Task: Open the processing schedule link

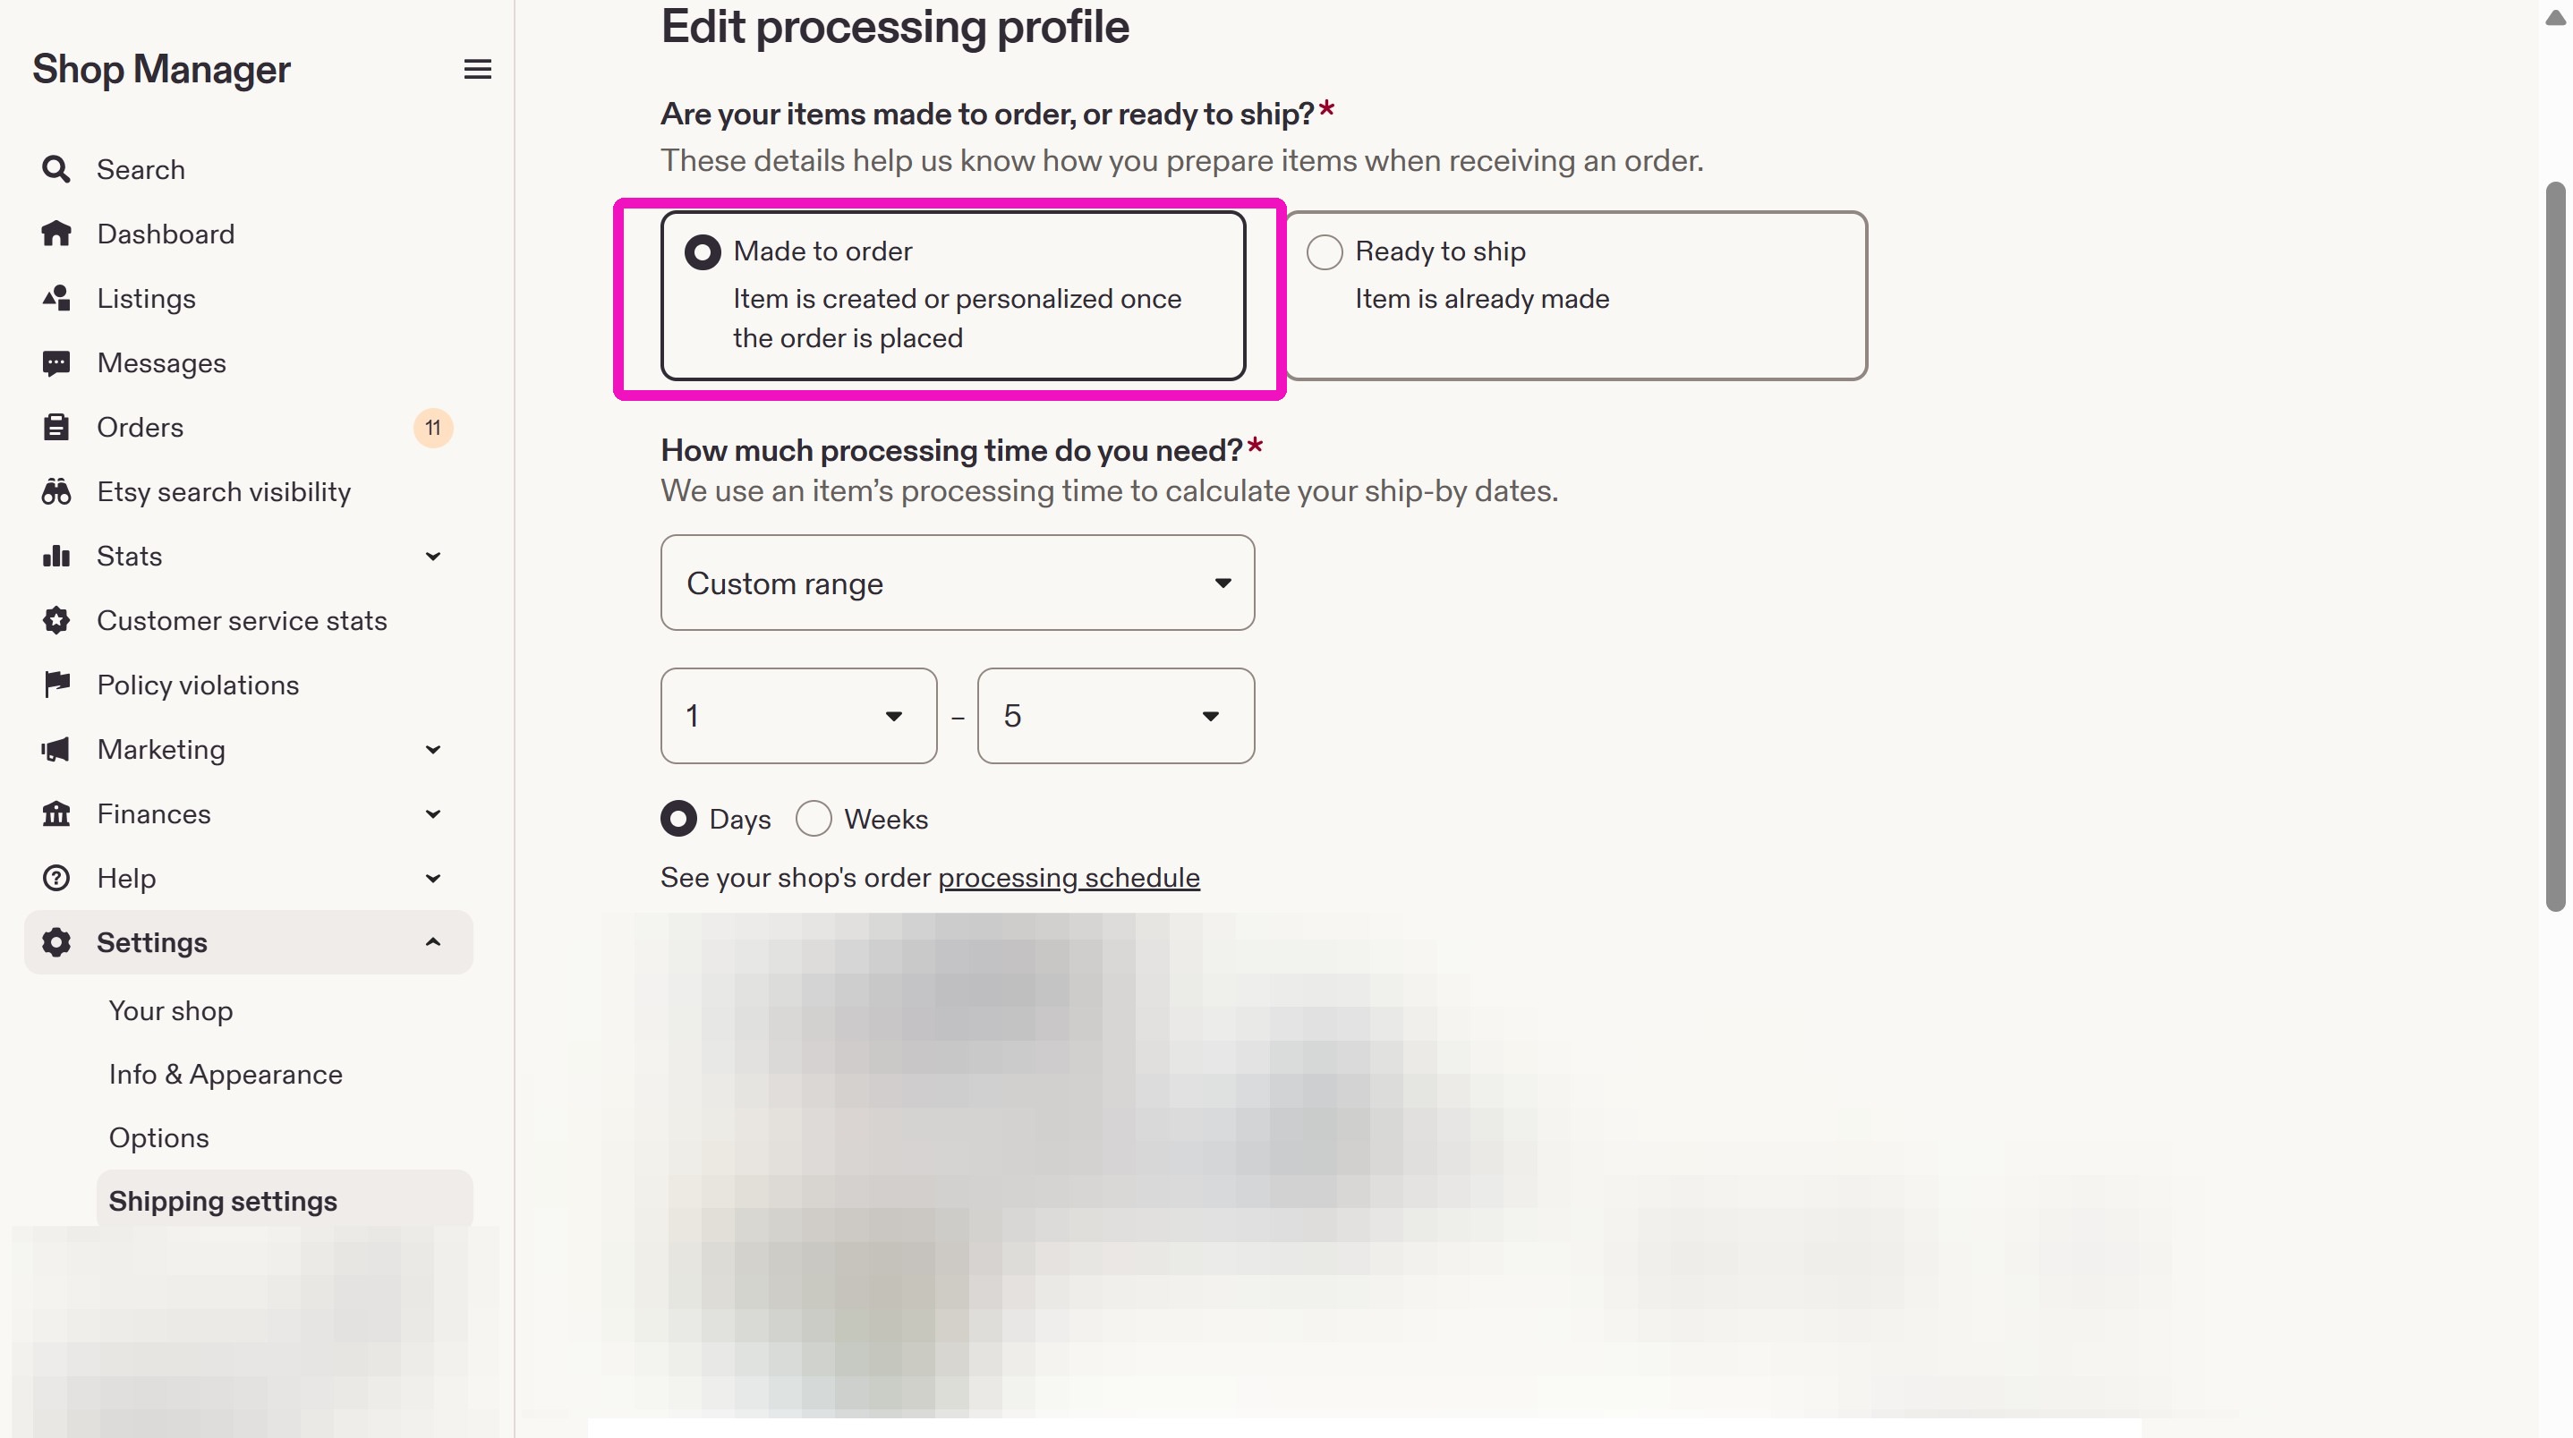Action: pos(1069,878)
